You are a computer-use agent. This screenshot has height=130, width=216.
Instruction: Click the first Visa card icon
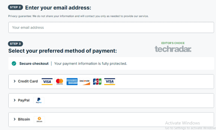coord(47,82)
